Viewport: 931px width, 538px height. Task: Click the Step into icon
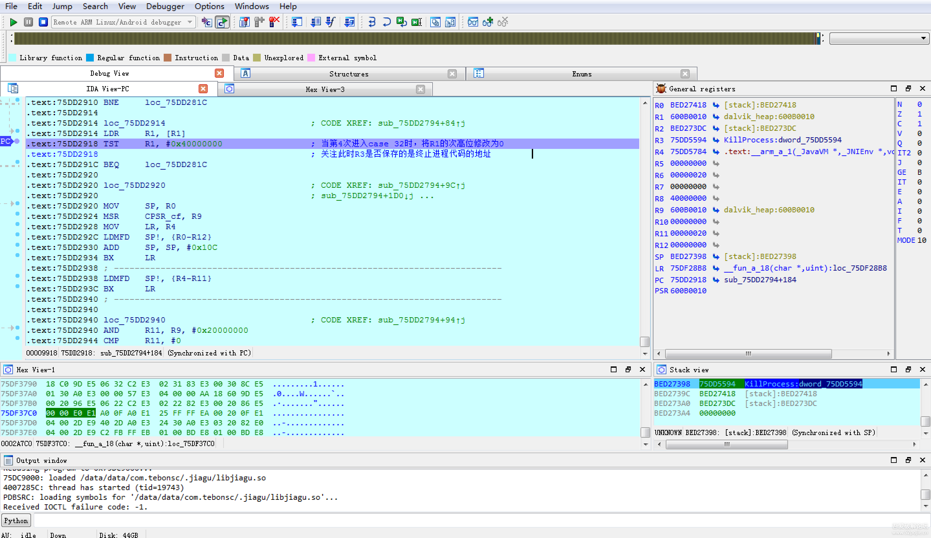point(372,22)
